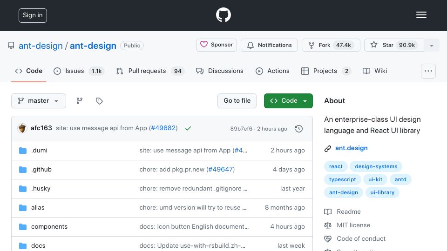Click the Go to file button
Screen dimensions: 447x251
click(x=237, y=101)
